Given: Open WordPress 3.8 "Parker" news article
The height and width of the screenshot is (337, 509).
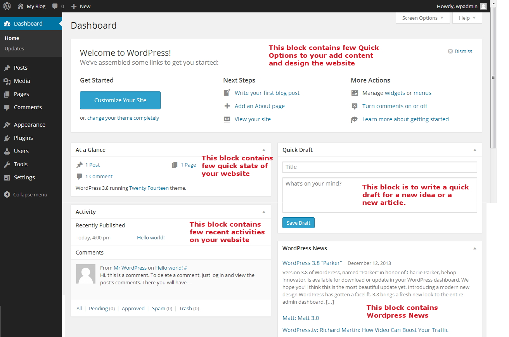Looking at the screenshot, I should [x=312, y=263].
